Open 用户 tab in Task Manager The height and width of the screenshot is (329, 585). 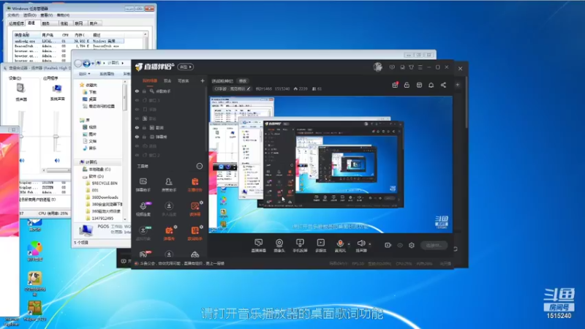94,23
